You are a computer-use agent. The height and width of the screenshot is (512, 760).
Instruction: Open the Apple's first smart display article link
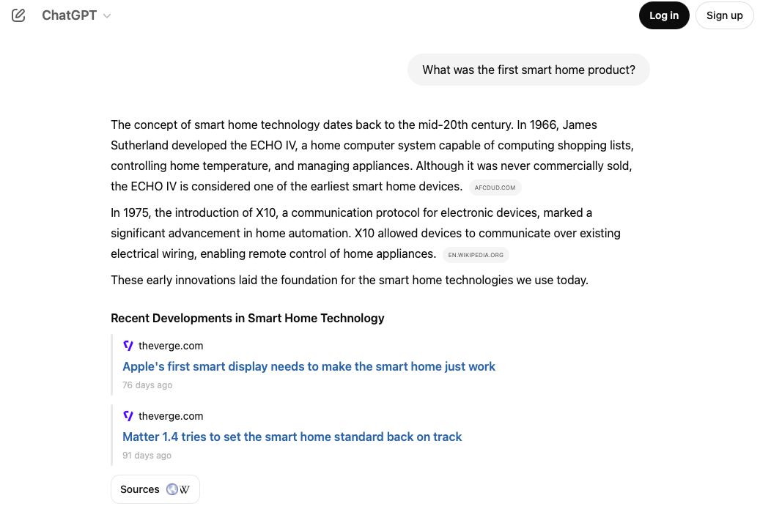309,366
